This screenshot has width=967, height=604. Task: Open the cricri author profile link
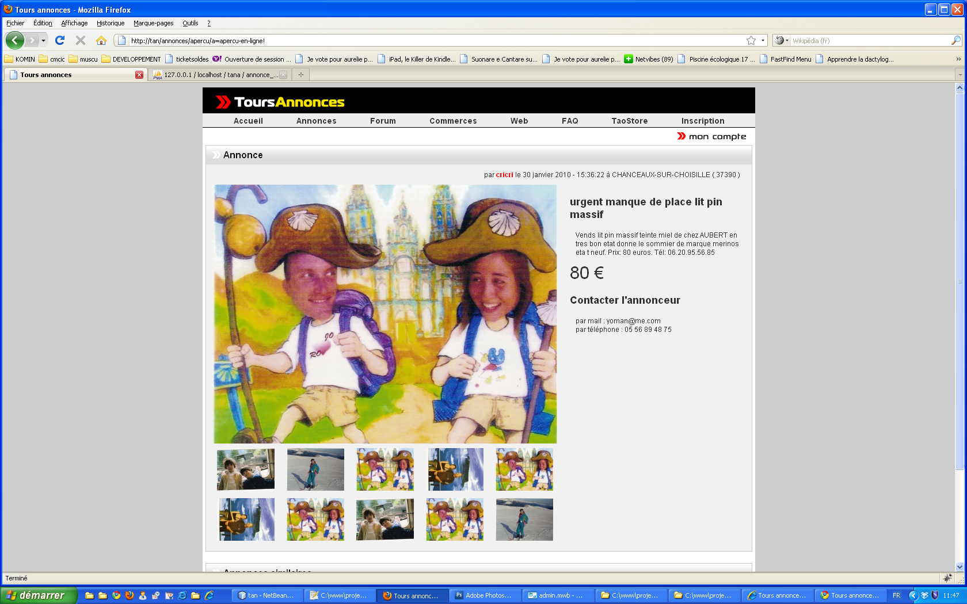504,175
